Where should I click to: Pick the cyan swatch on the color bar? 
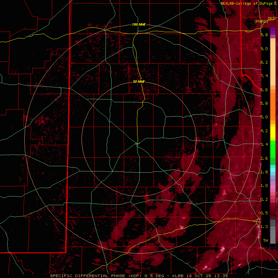(273, 170)
